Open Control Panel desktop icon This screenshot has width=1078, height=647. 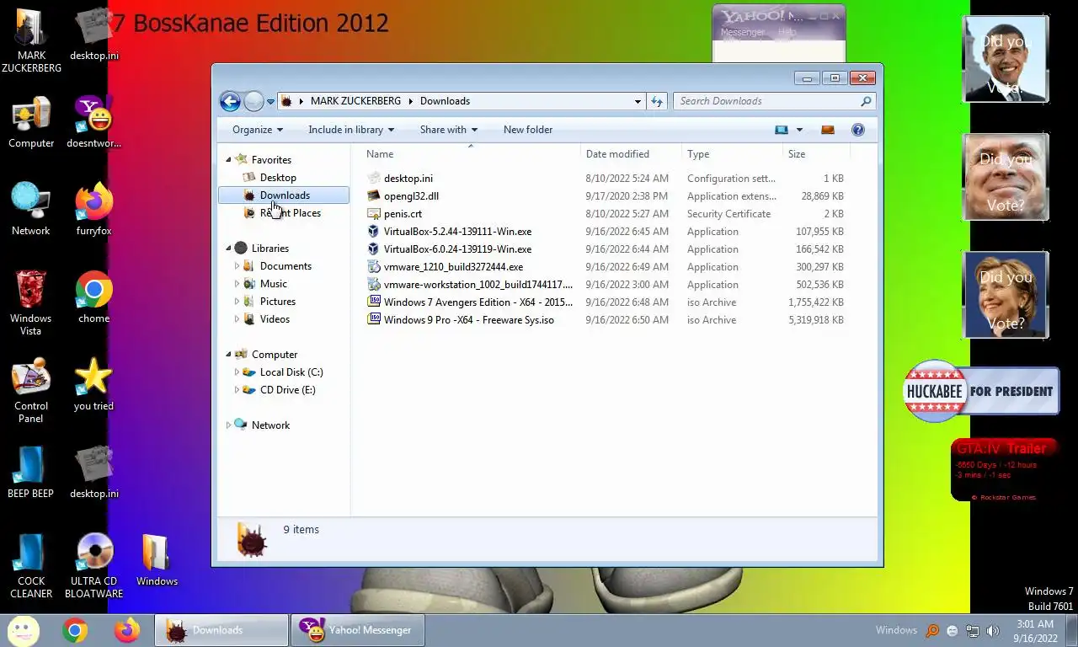click(31, 391)
